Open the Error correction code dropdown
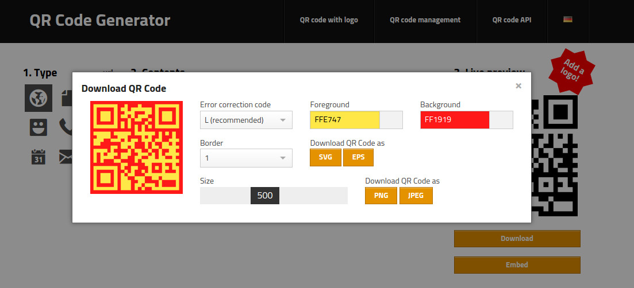This screenshot has width=634, height=288. point(246,120)
